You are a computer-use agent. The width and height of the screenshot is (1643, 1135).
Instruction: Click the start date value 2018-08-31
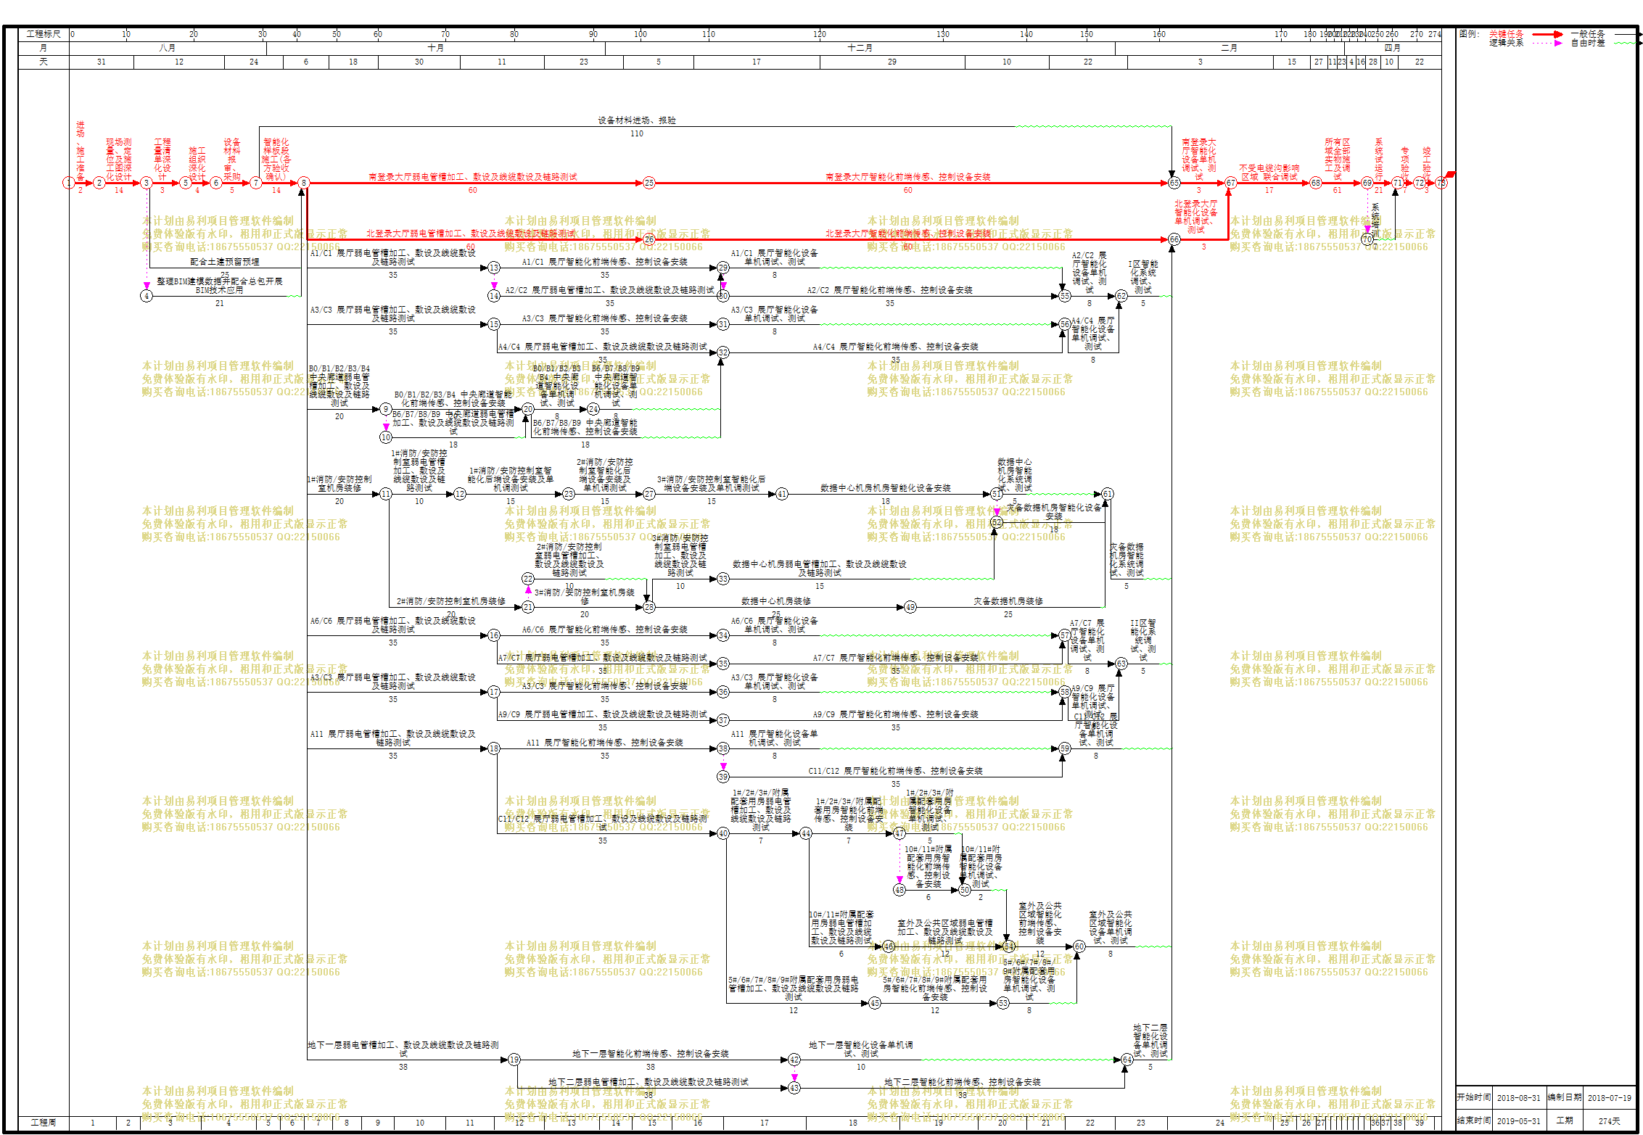click(1519, 1098)
